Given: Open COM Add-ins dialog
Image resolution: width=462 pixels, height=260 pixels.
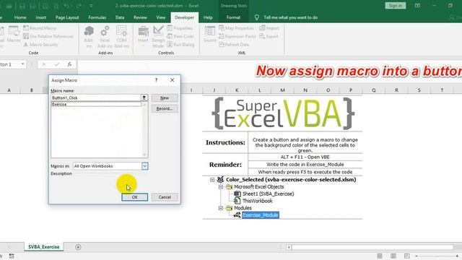Looking at the screenshot, I should tap(121, 37).
